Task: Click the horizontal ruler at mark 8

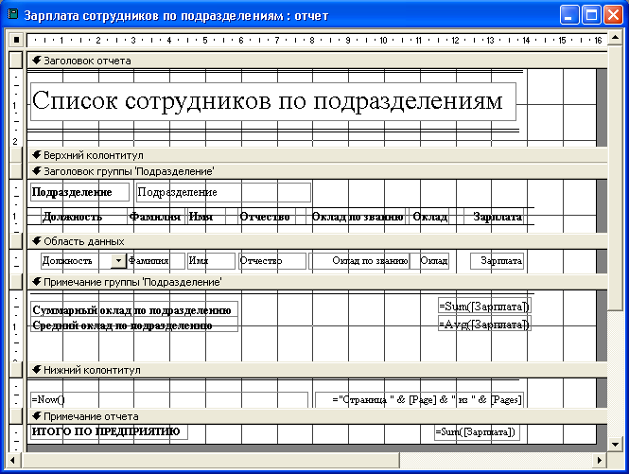Action: pyautogui.click(x=312, y=40)
